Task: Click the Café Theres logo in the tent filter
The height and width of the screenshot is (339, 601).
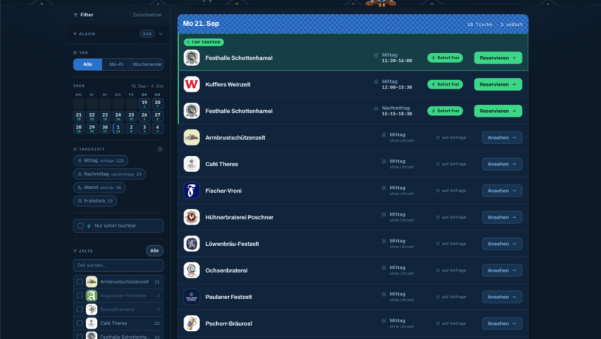Action: click(91, 323)
